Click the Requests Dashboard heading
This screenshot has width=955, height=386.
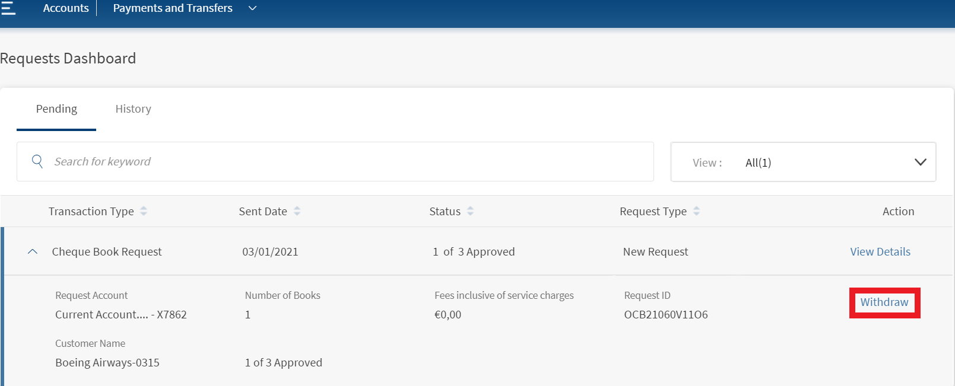click(68, 59)
